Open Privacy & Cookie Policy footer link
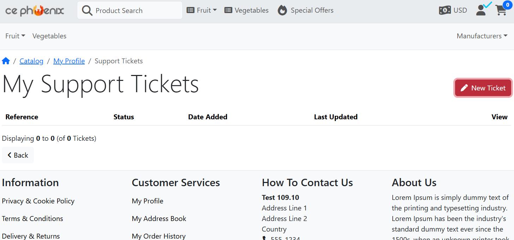This screenshot has height=240, width=514. click(x=38, y=201)
